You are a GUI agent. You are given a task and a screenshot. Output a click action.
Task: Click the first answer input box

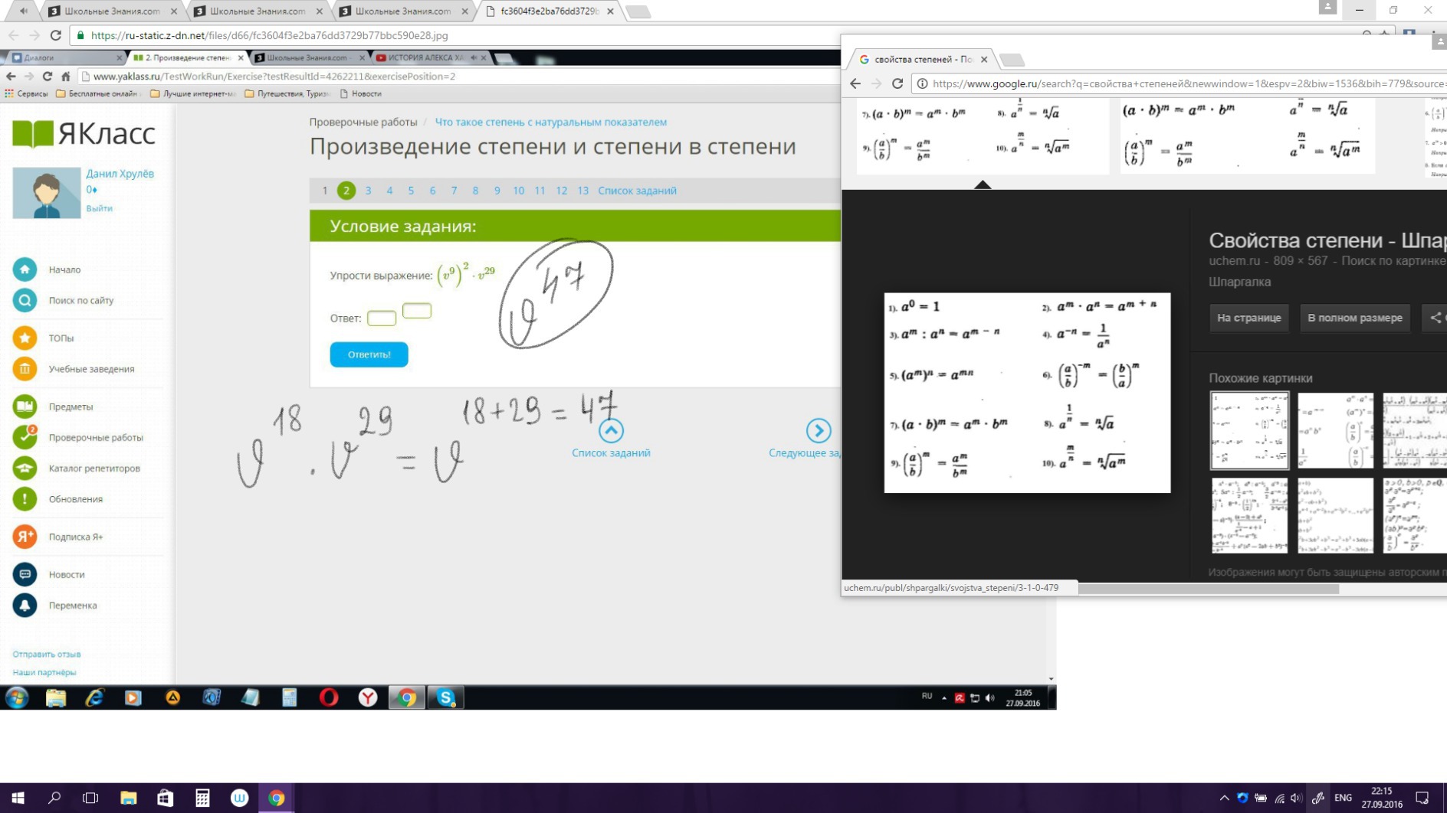[381, 318]
